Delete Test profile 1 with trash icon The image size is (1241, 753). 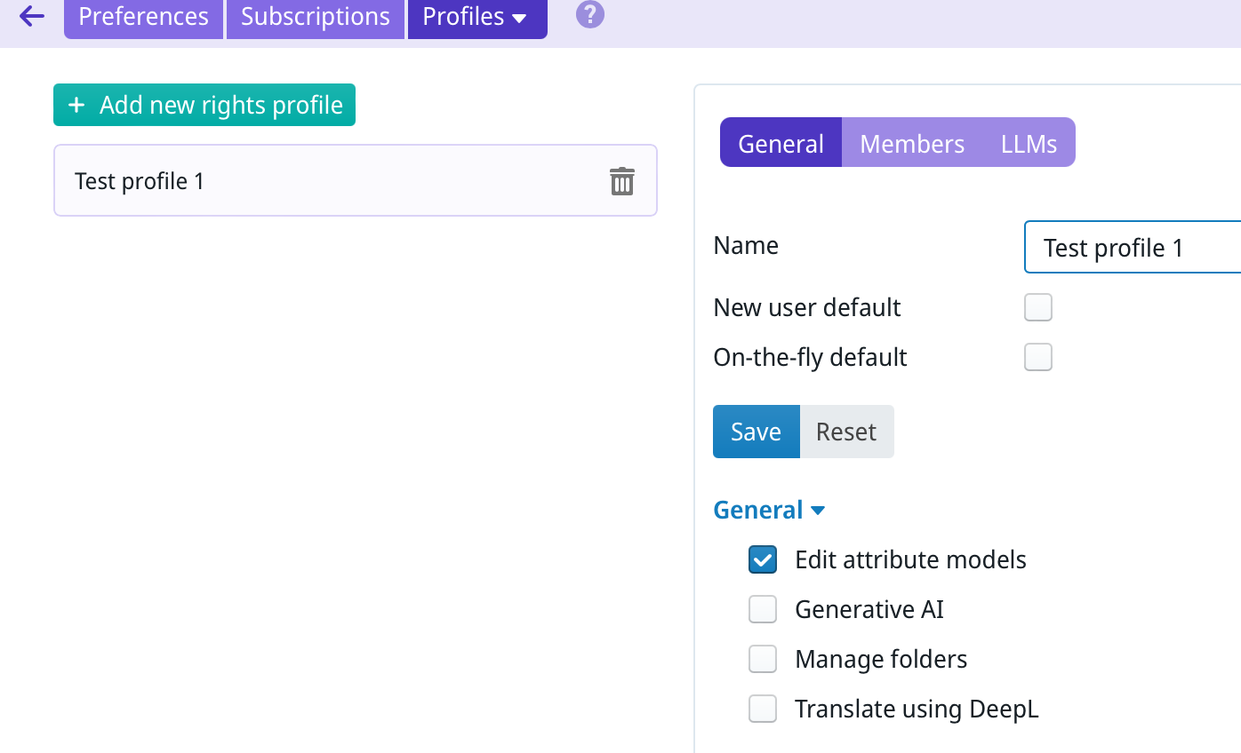[621, 181]
